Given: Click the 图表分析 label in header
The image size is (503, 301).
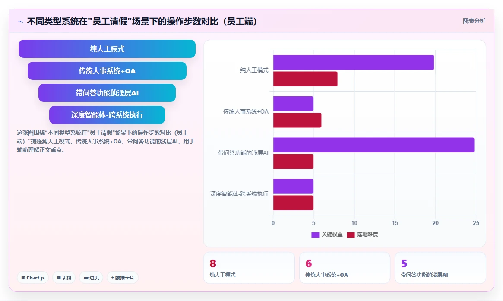Looking at the screenshot, I should 474,21.
